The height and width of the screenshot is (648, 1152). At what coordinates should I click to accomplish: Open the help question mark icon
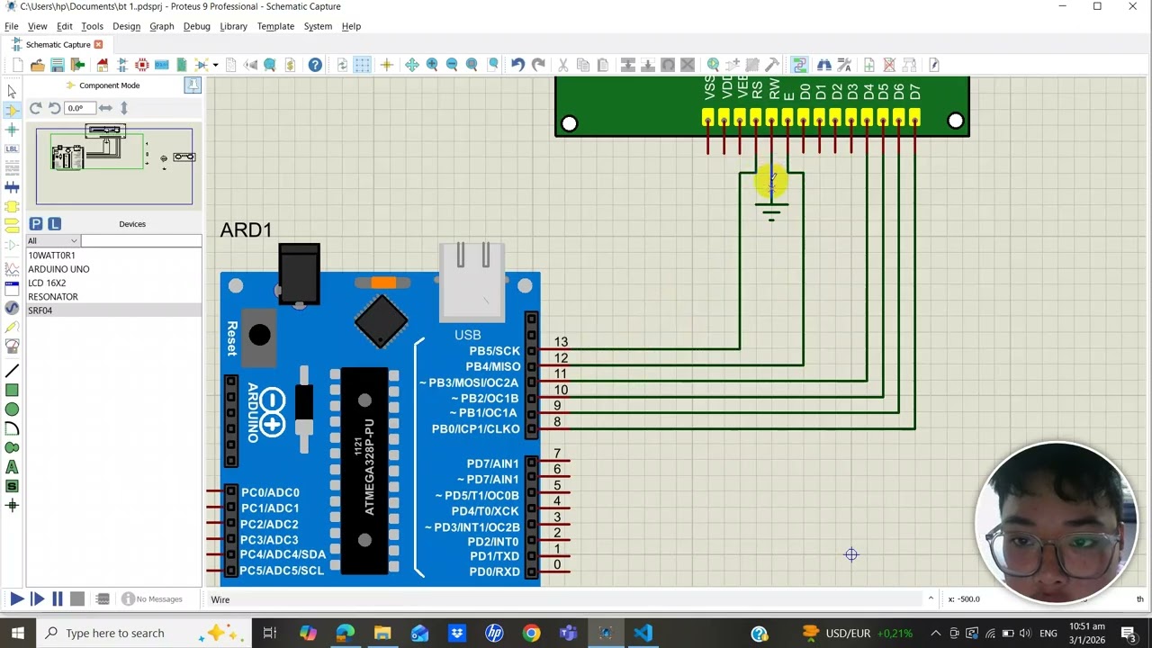[x=315, y=65]
